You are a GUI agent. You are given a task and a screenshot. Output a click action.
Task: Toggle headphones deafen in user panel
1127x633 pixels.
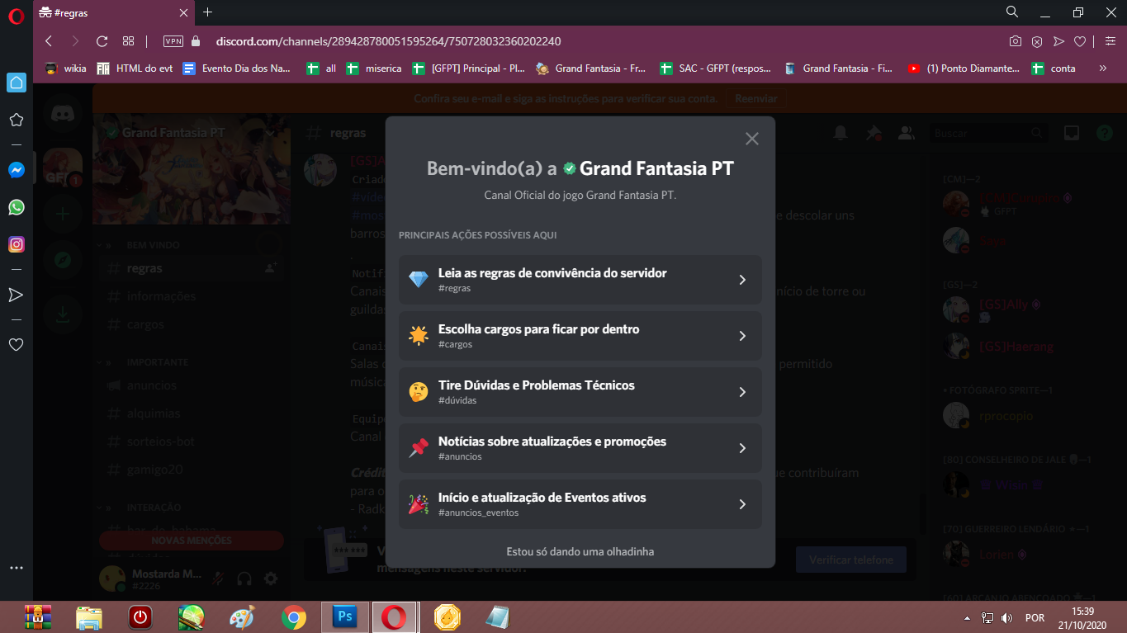pos(244,579)
